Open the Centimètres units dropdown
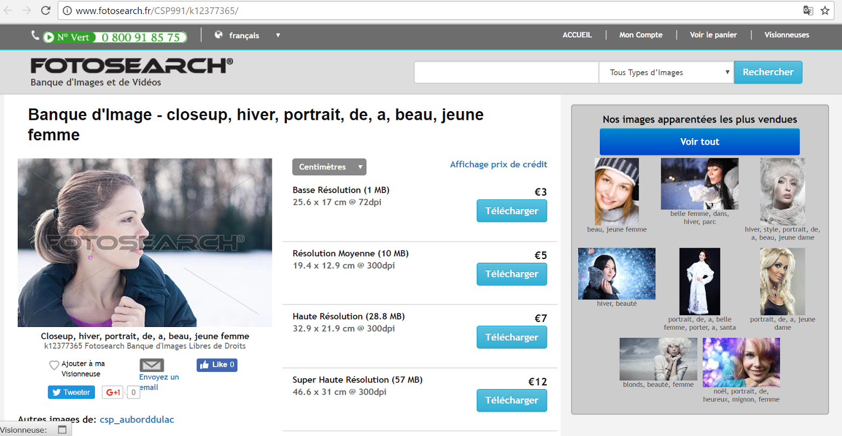The height and width of the screenshot is (436, 842). click(x=329, y=167)
